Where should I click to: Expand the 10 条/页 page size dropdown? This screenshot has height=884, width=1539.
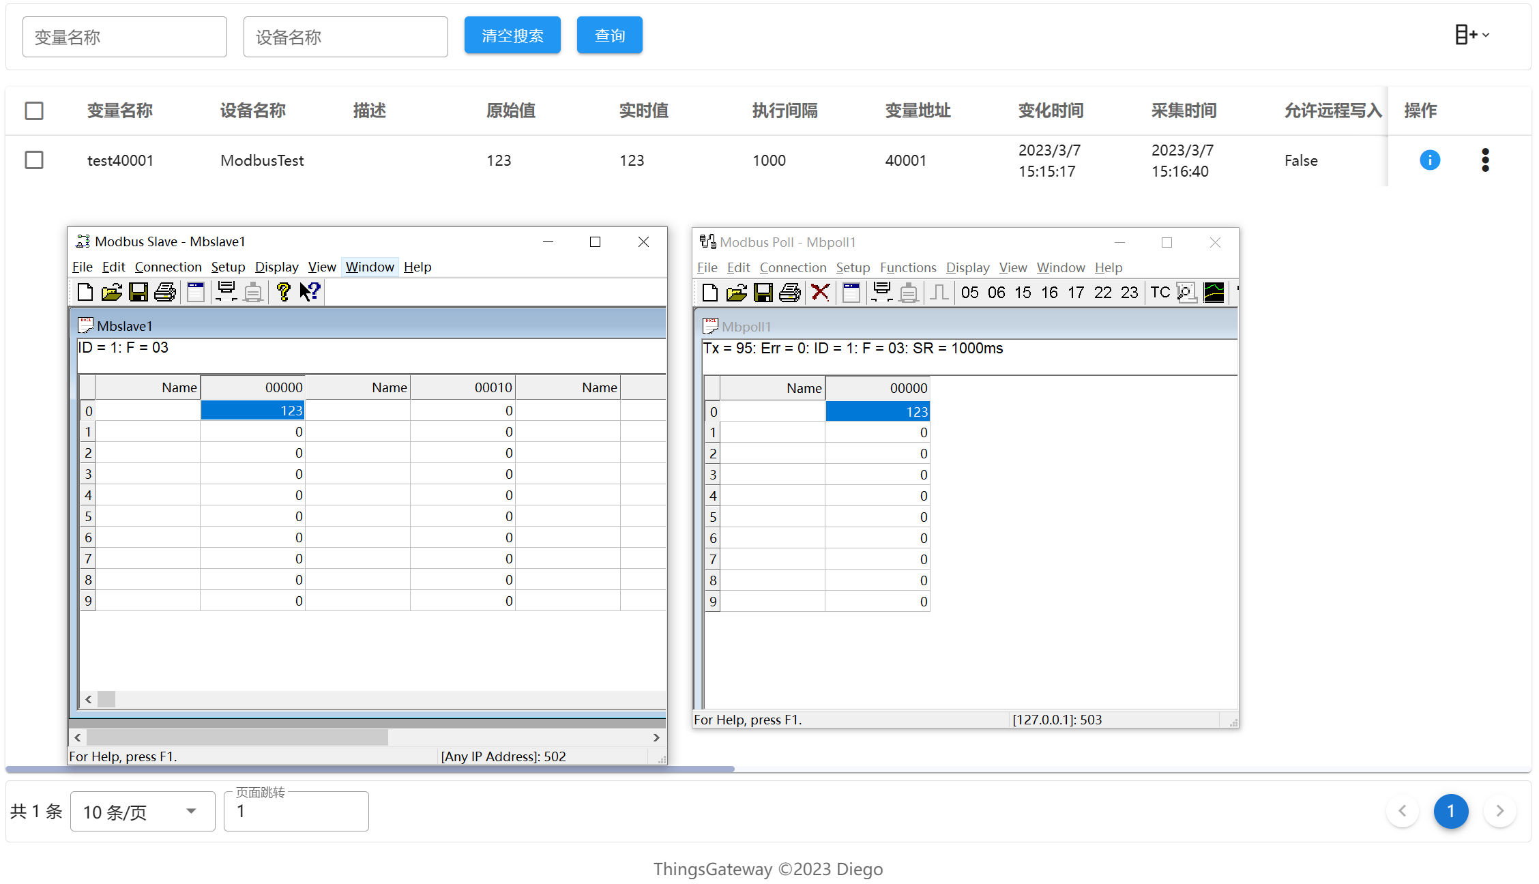pos(143,812)
